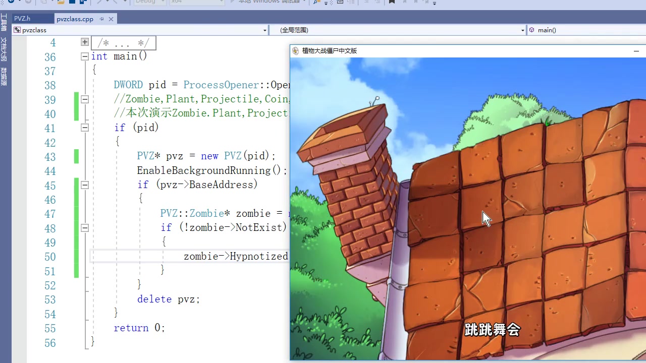Click the EnableBackgroundRunning(); call
This screenshot has height=363, width=646.
tap(212, 170)
